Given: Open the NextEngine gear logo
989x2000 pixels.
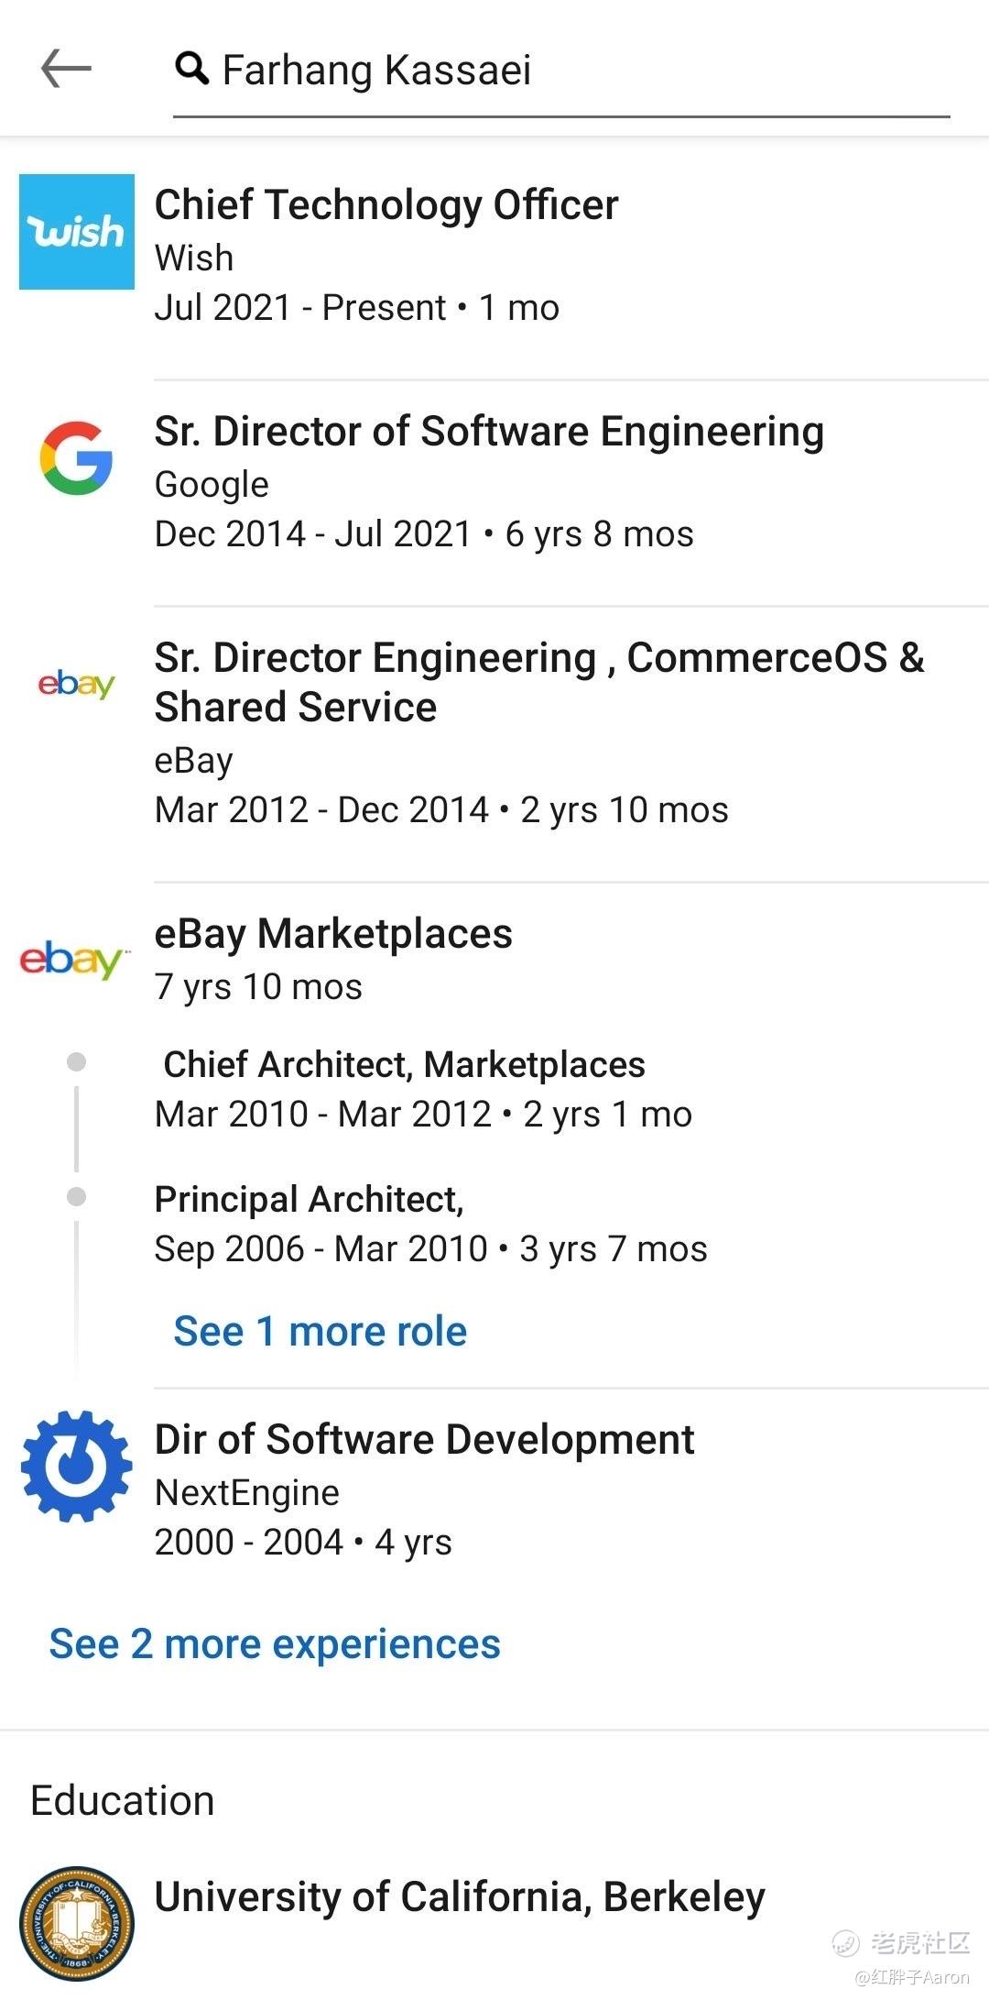Looking at the screenshot, I should [x=77, y=1466].
